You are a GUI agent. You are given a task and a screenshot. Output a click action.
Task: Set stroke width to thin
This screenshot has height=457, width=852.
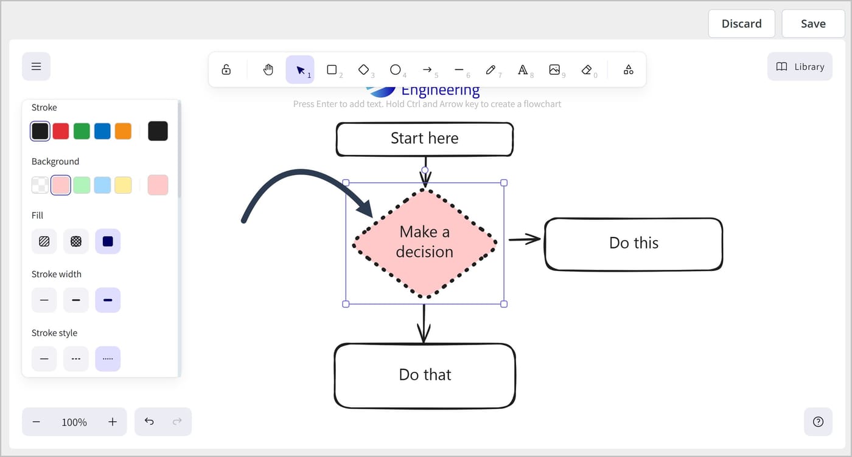(44, 300)
